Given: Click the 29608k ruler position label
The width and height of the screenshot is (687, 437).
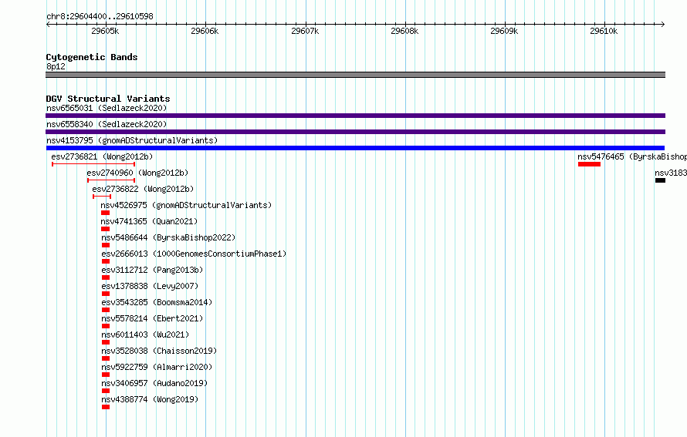Looking at the screenshot, I should [x=404, y=31].
